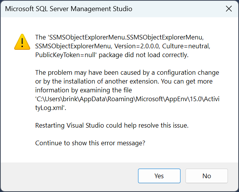The width and height of the screenshot is (239, 192).
Task: Click the 'configuration change' wording
Action: 188,73
